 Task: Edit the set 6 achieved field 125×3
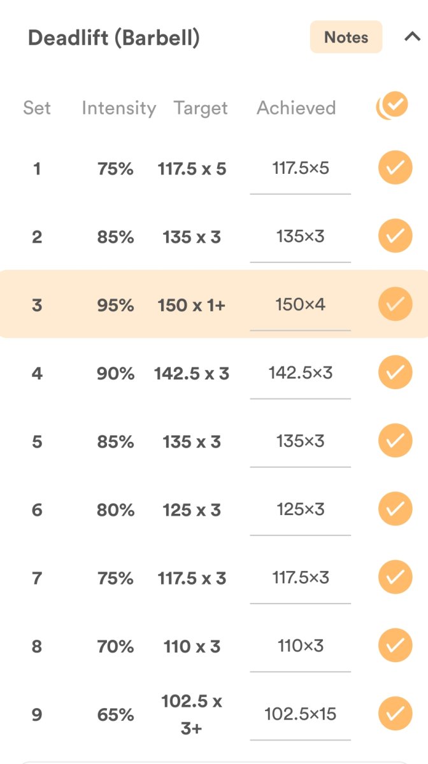pos(300,509)
